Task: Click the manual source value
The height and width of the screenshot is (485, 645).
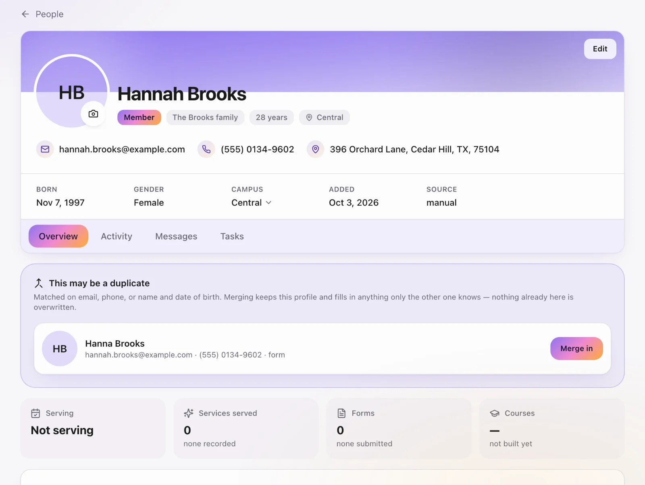Action: 441,202
